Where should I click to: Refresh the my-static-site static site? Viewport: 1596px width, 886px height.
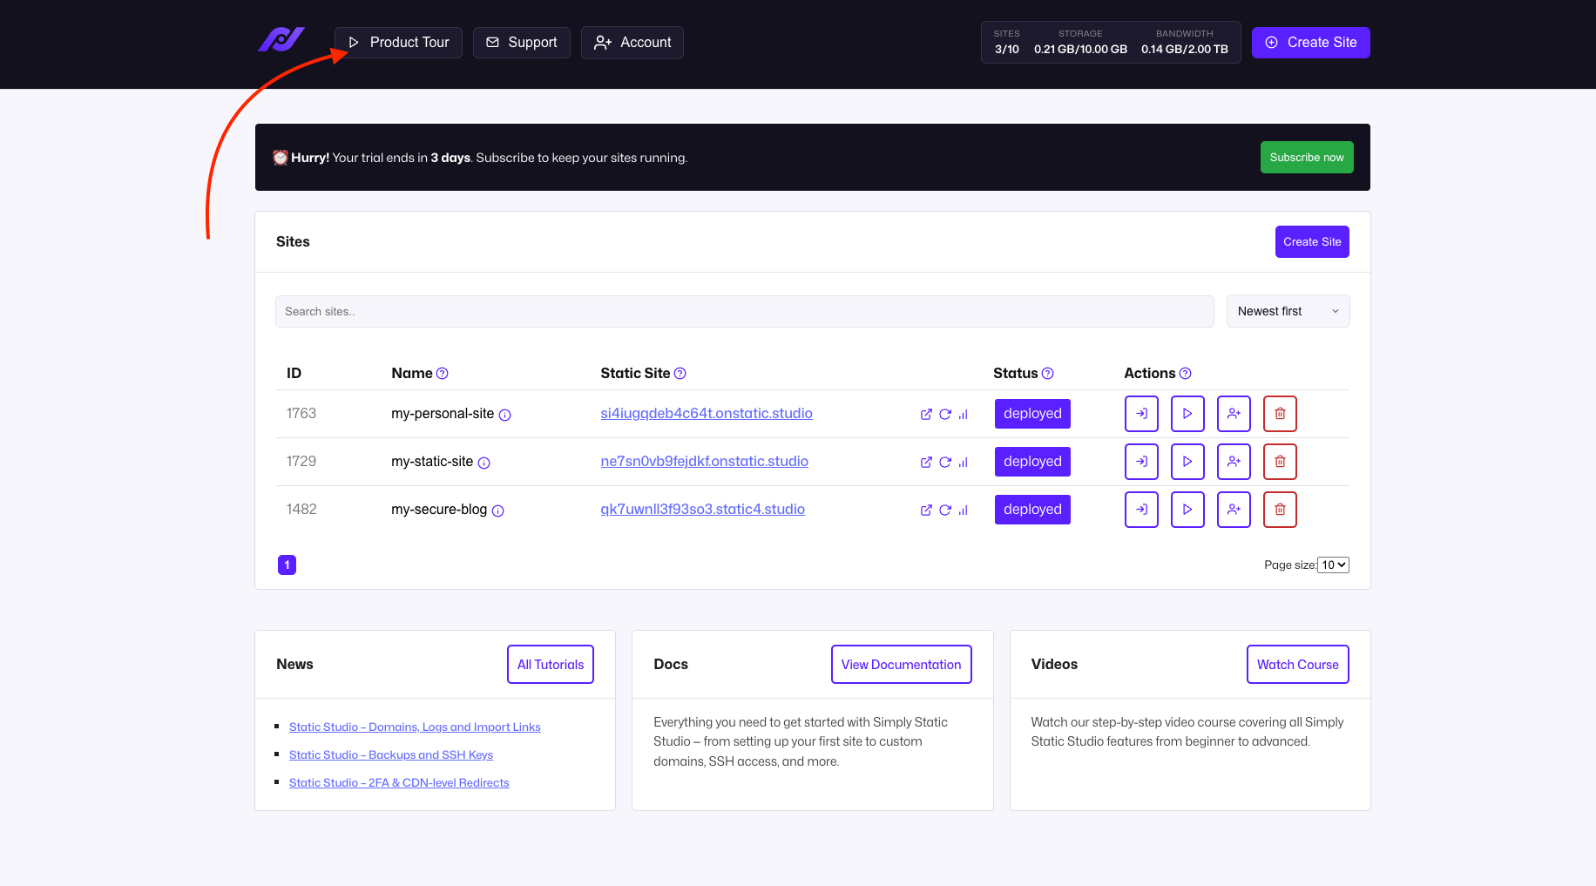pos(945,463)
